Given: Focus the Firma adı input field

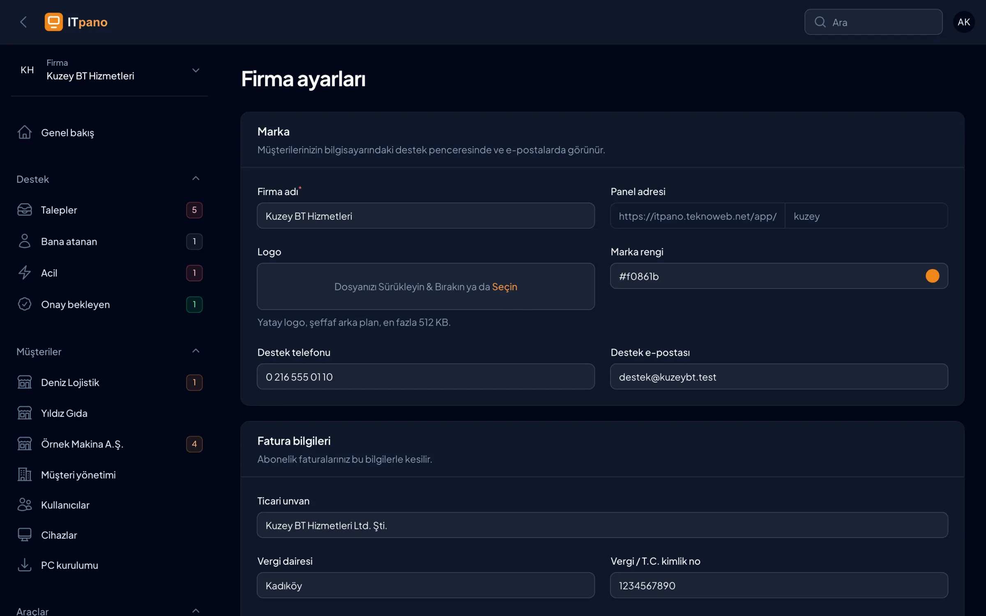Looking at the screenshot, I should click(426, 216).
